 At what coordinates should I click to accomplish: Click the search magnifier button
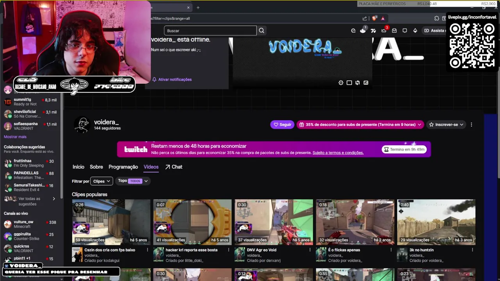(261, 30)
